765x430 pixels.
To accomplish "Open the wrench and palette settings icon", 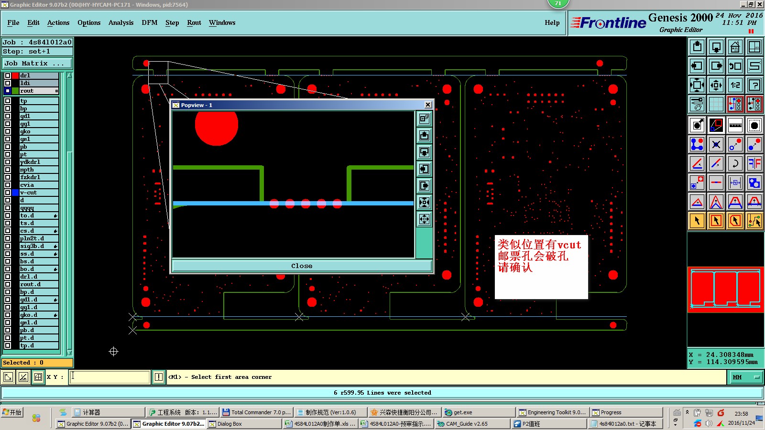I will click(697, 104).
